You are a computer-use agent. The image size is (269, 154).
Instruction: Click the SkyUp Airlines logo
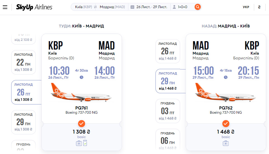pyautogui.click(x=34, y=7)
